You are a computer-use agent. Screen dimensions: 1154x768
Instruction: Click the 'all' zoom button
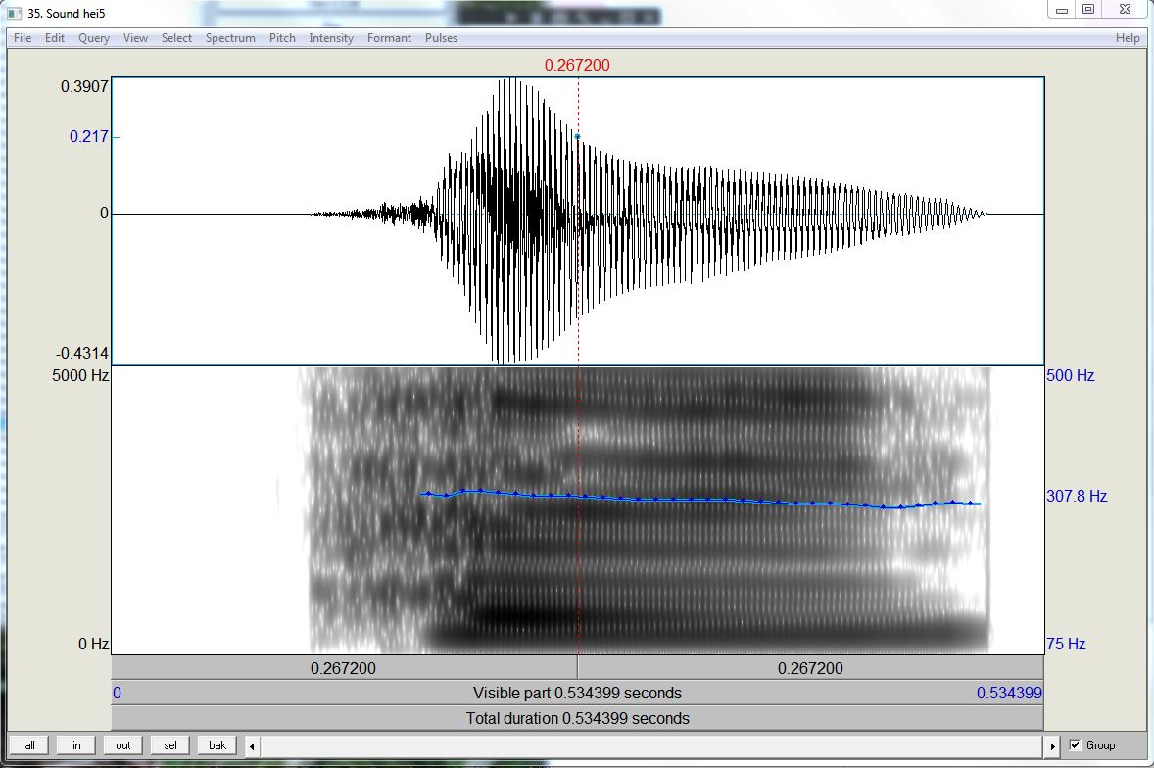(x=29, y=745)
